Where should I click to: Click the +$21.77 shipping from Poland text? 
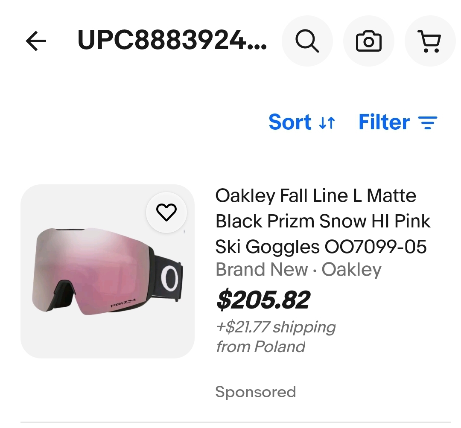coord(276,336)
